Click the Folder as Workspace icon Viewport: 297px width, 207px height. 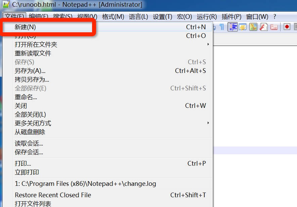[x=274, y=27]
